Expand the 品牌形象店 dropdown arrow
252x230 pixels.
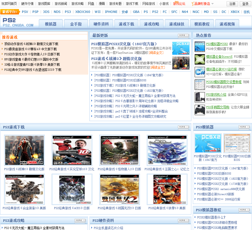tap(212, 4)
